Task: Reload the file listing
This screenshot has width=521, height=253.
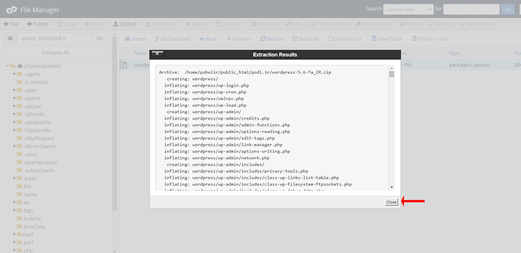Action: (270, 38)
